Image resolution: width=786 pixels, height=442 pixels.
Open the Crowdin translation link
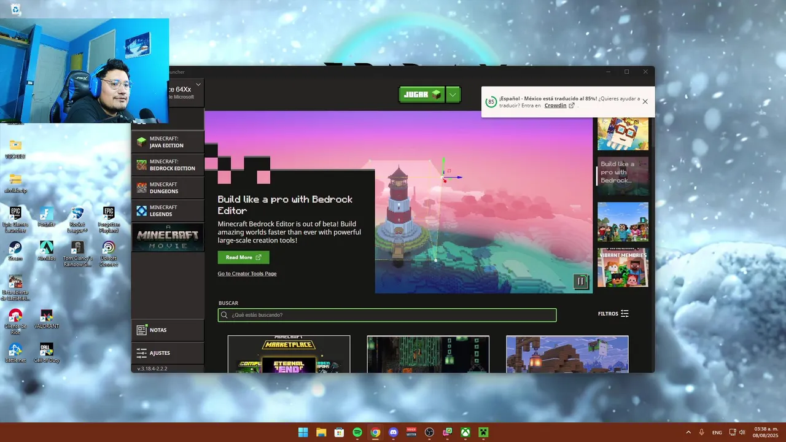[x=559, y=106]
